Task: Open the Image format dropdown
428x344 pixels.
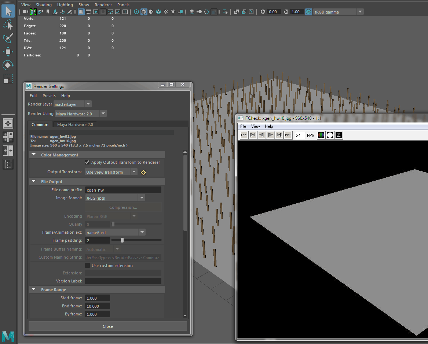Action: point(142,198)
